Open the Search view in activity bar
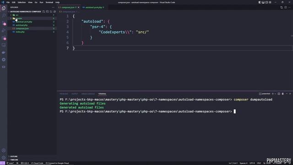The height and width of the screenshot is (165, 293). (x=4, y=16)
